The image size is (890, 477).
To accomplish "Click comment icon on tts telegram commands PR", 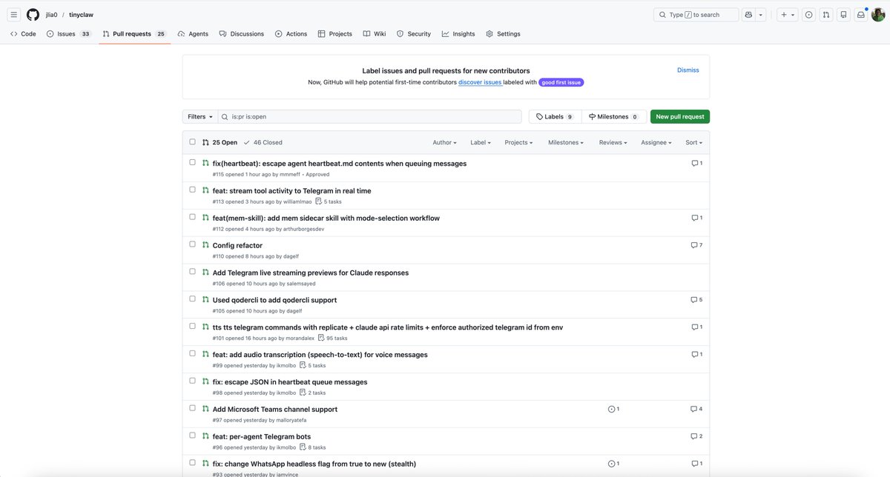I will 695,327.
